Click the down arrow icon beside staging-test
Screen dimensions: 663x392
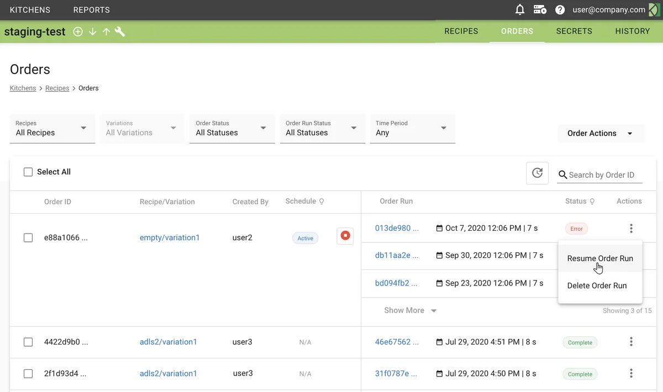pos(92,32)
